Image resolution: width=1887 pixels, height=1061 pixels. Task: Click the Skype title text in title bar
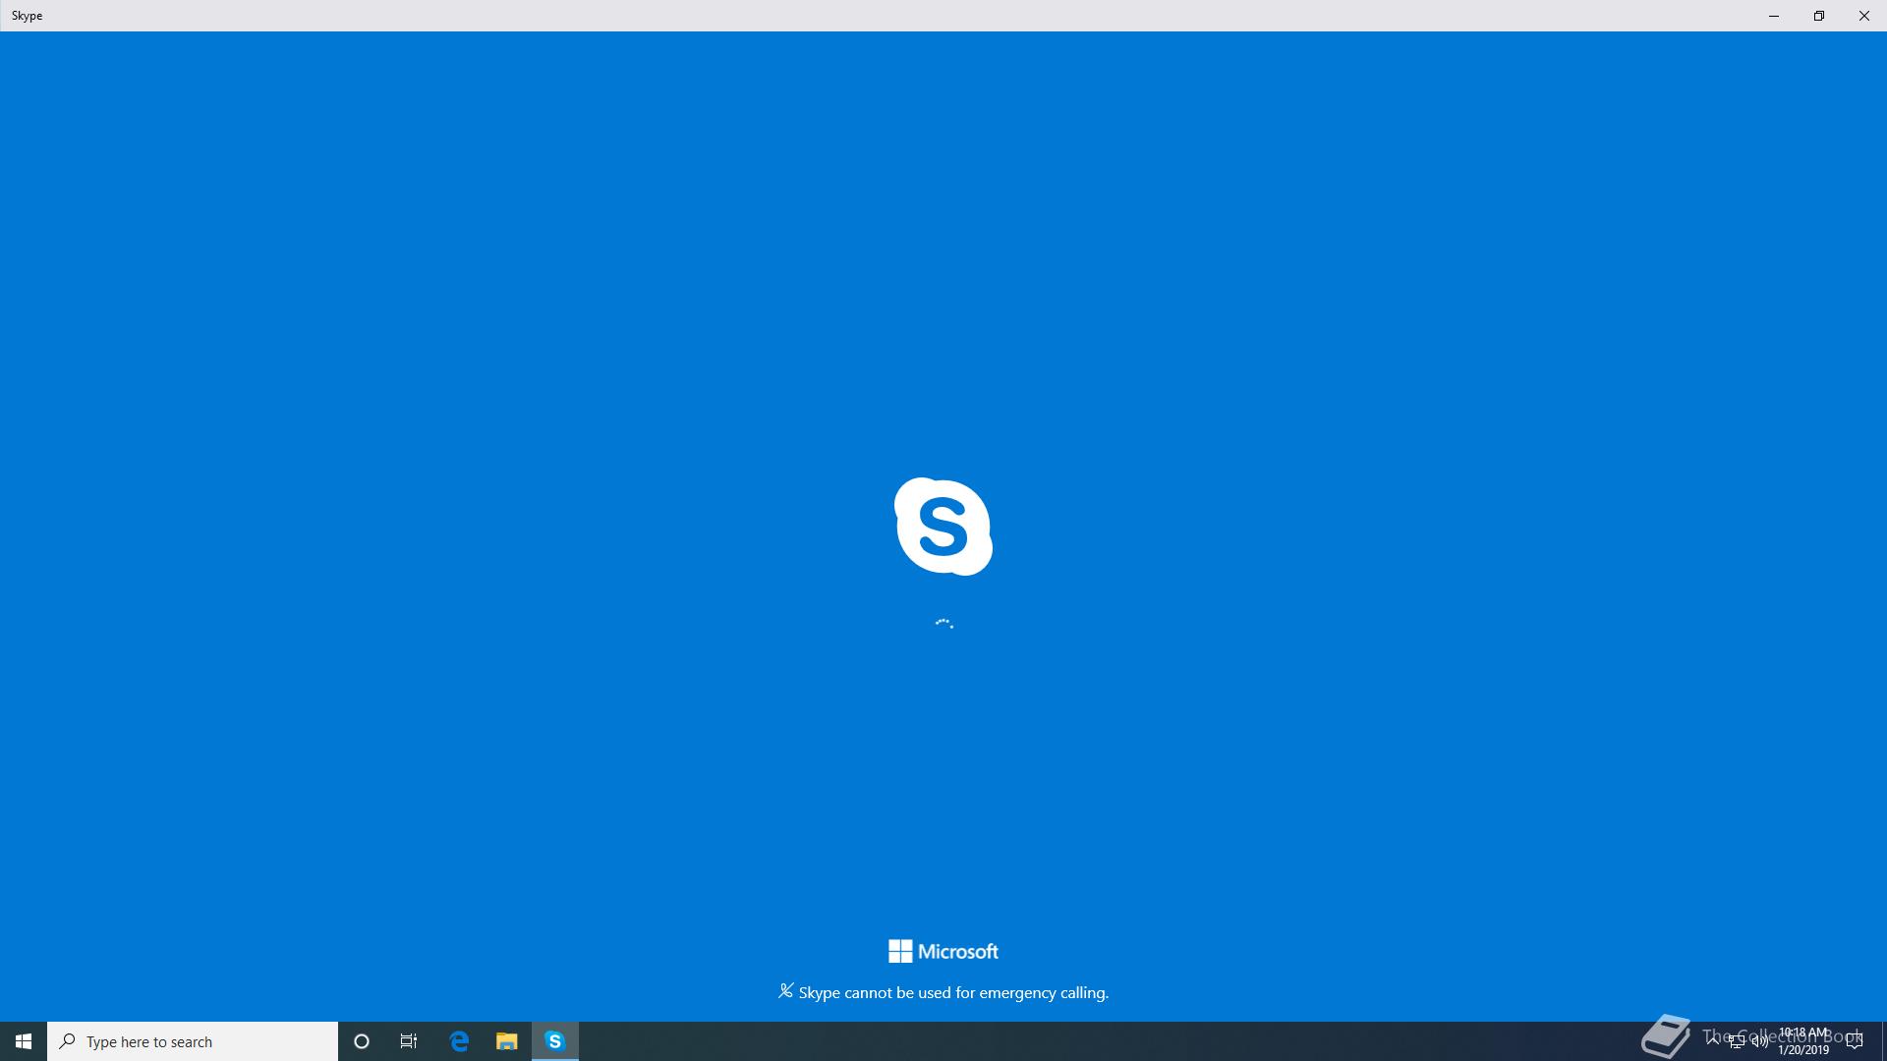pos(27,16)
